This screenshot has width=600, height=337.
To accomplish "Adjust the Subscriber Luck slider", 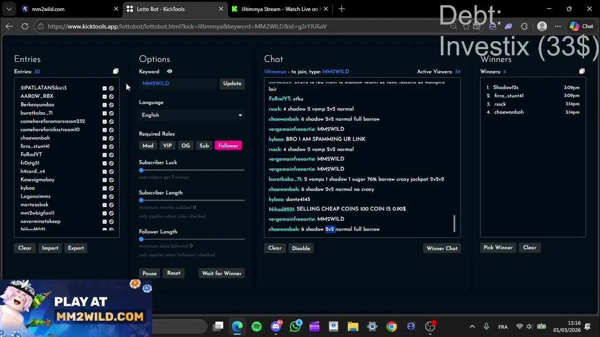I will pyautogui.click(x=192, y=170).
